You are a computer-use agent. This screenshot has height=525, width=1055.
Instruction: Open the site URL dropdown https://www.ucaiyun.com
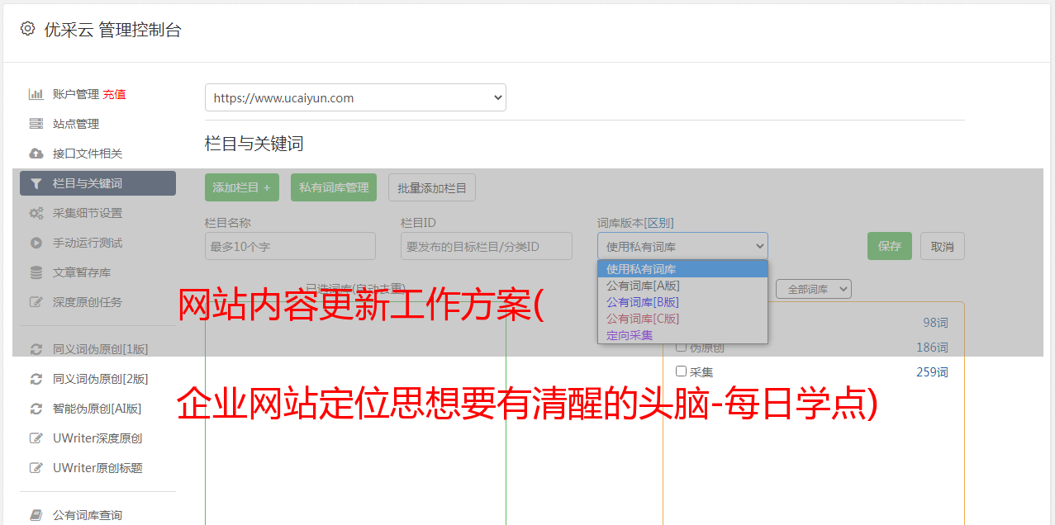[x=355, y=97]
